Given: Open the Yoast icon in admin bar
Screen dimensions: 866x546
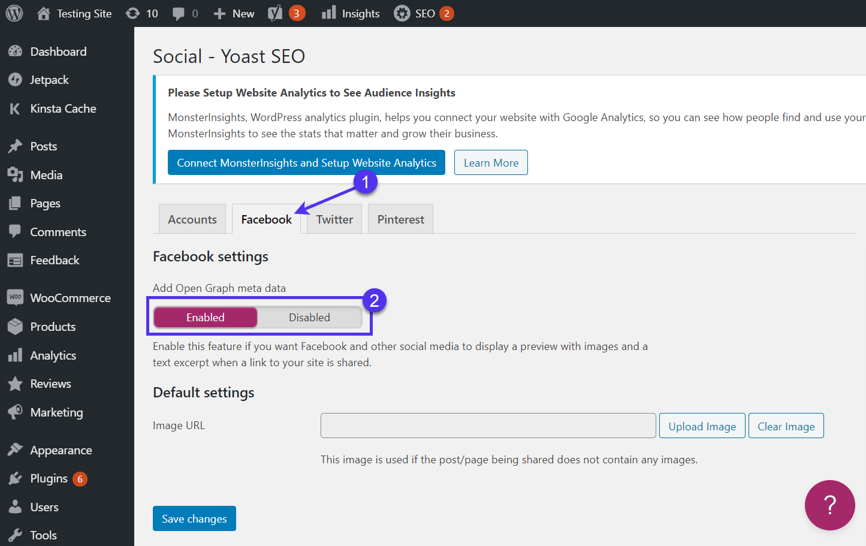Looking at the screenshot, I should pos(275,13).
